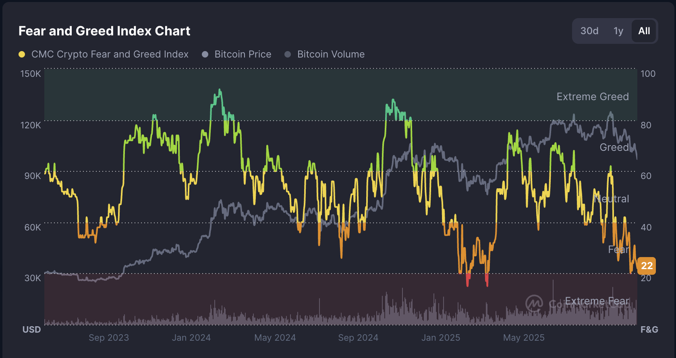
Task: Select the All timeframe option
Action: click(x=644, y=31)
